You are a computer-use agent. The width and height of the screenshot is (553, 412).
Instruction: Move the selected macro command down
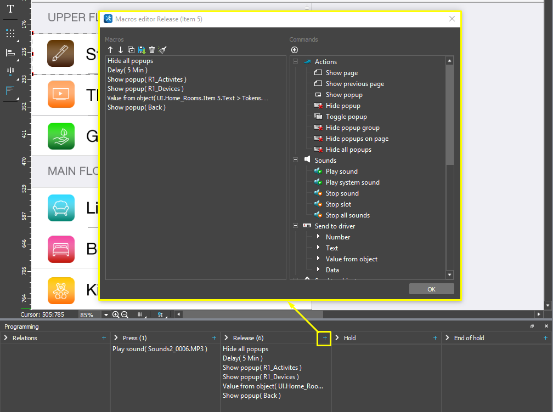coord(121,50)
